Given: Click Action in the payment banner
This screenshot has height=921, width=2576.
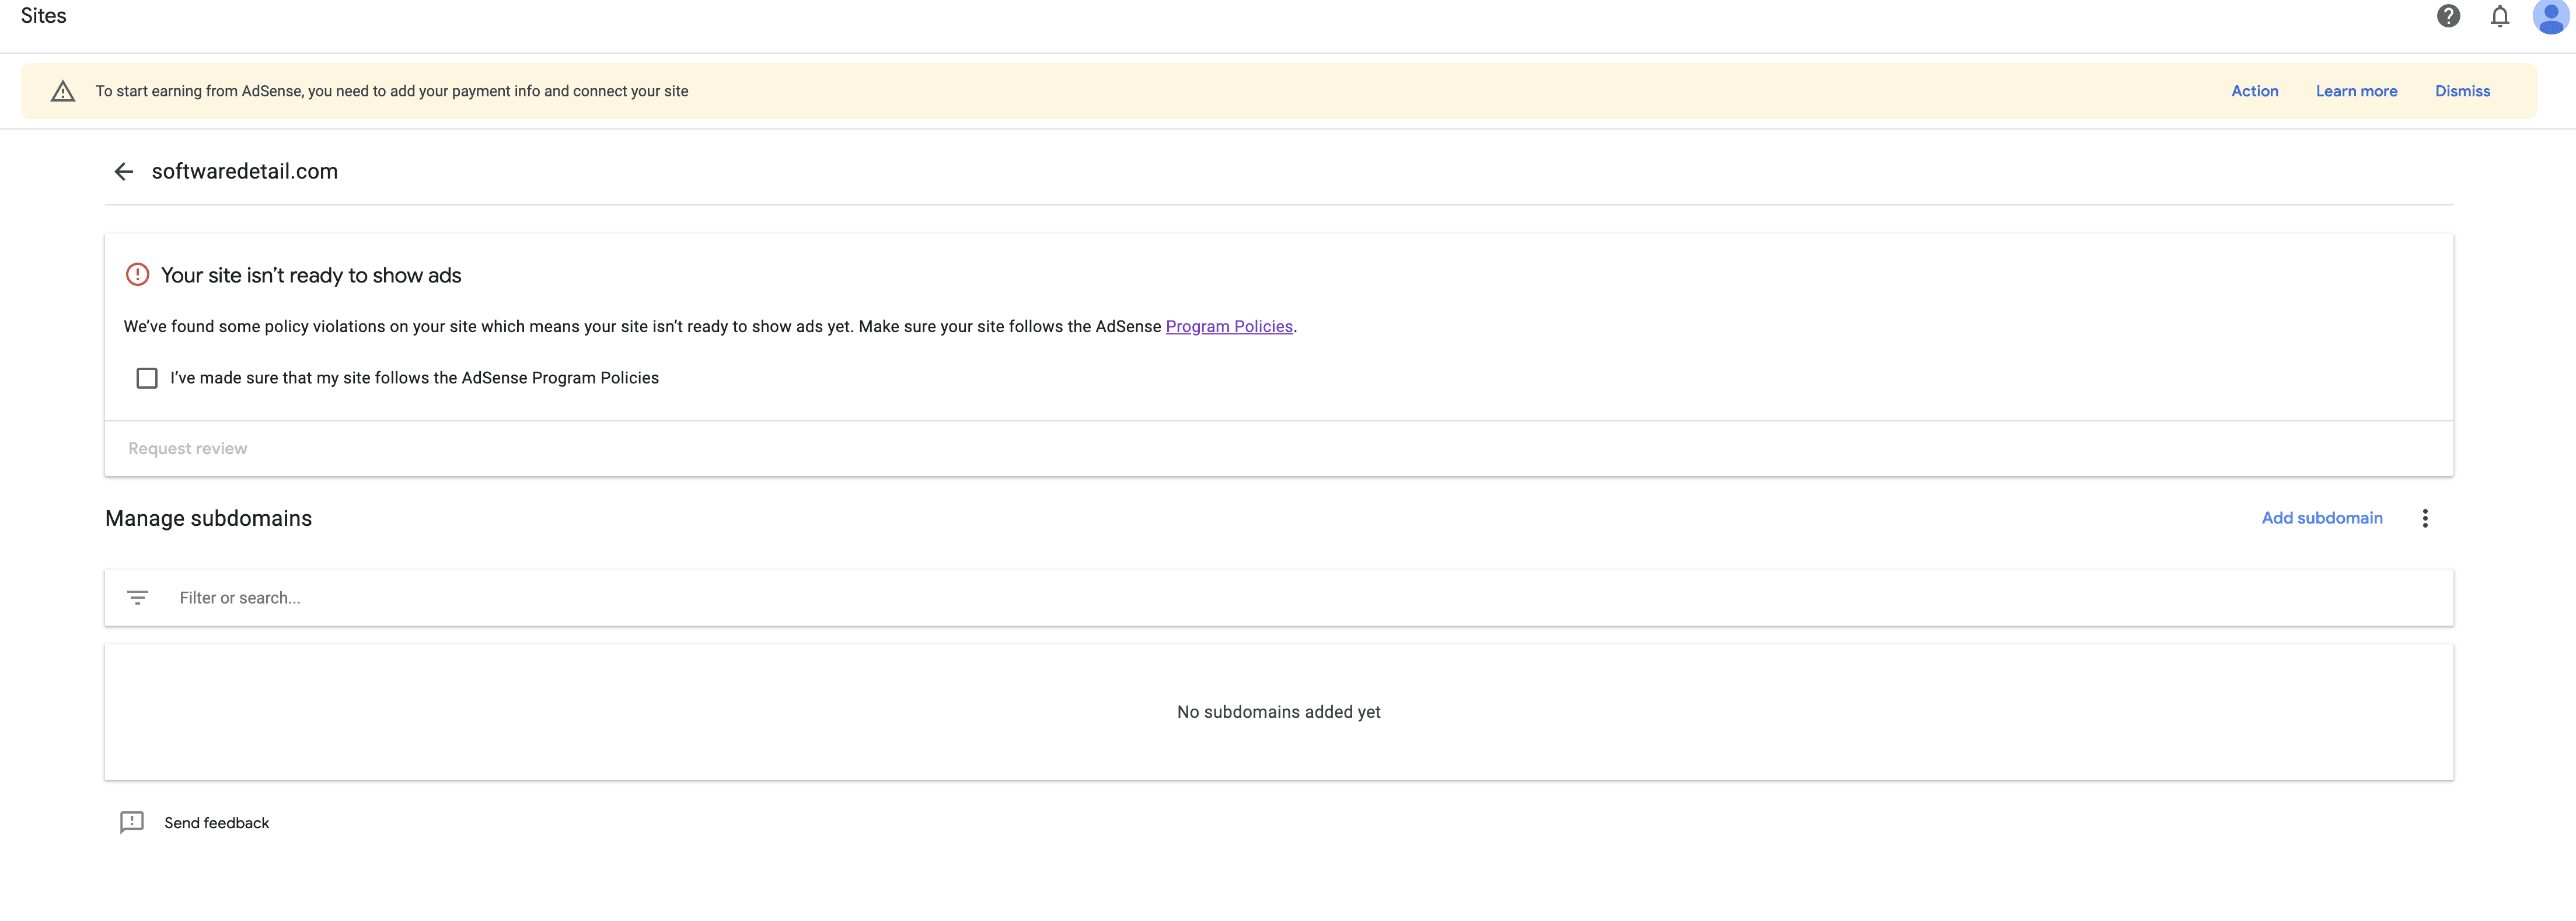Looking at the screenshot, I should [2254, 91].
